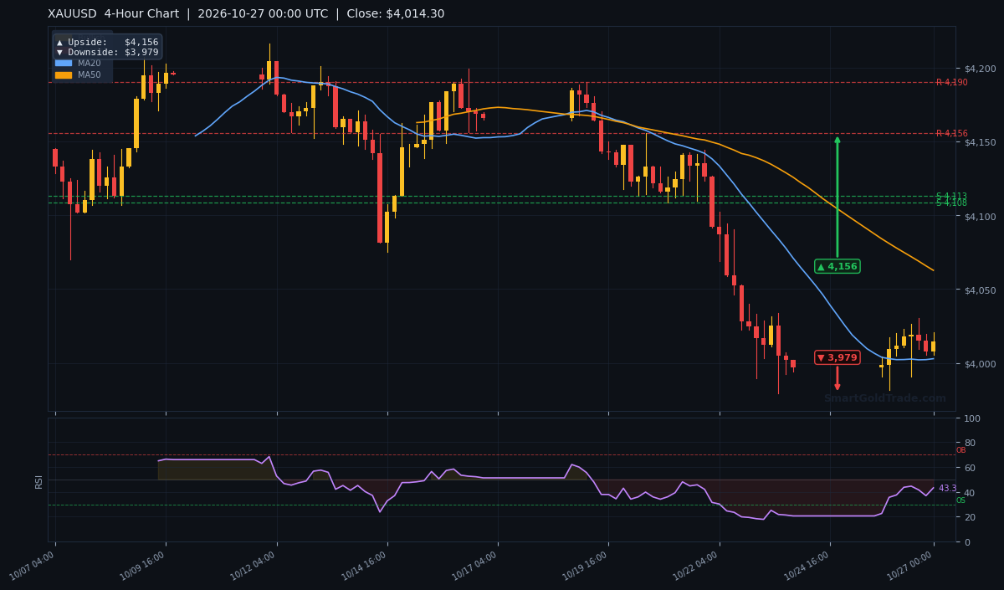Click the R 4,190 resistance label

pyautogui.click(x=952, y=82)
